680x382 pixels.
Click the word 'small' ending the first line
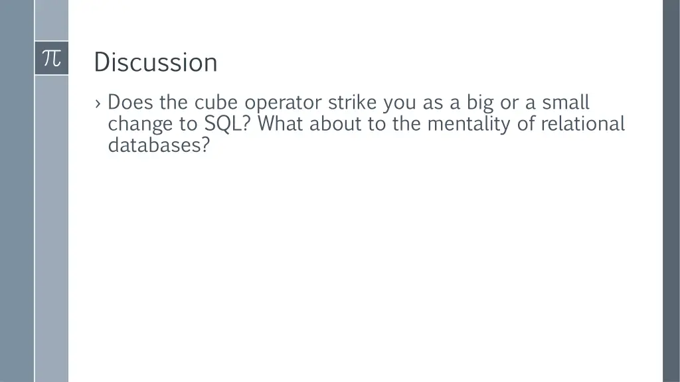566,102
